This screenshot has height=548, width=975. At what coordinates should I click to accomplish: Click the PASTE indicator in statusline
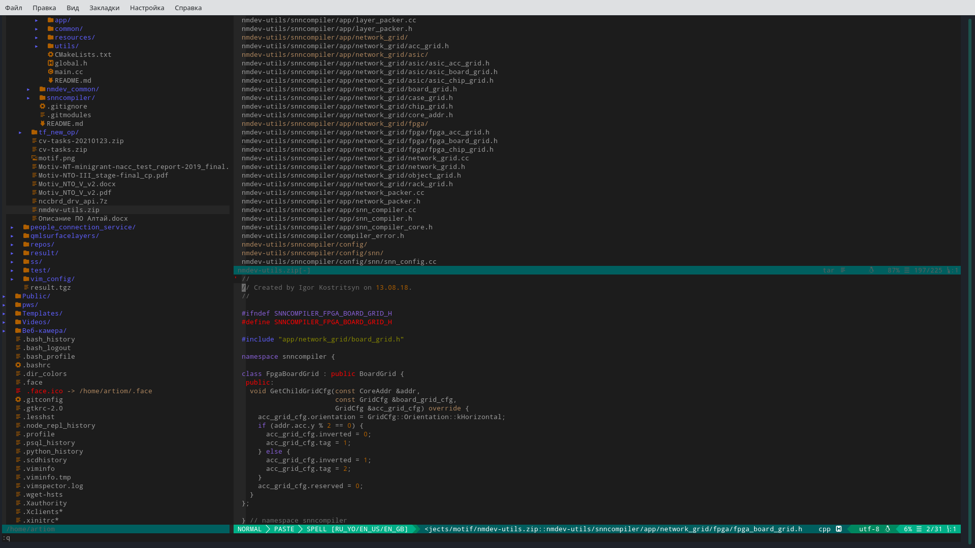(x=284, y=529)
